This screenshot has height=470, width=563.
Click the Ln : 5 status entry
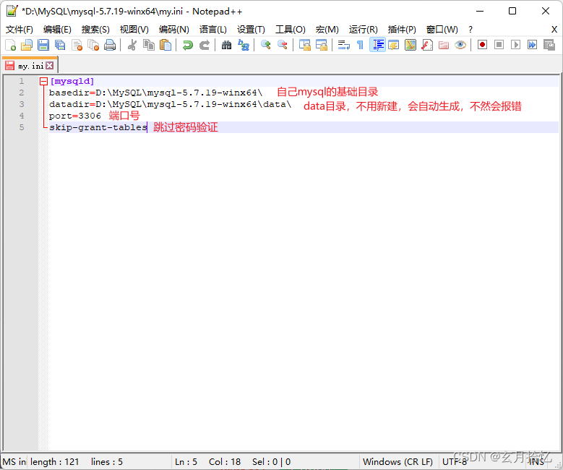(x=186, y=462)
